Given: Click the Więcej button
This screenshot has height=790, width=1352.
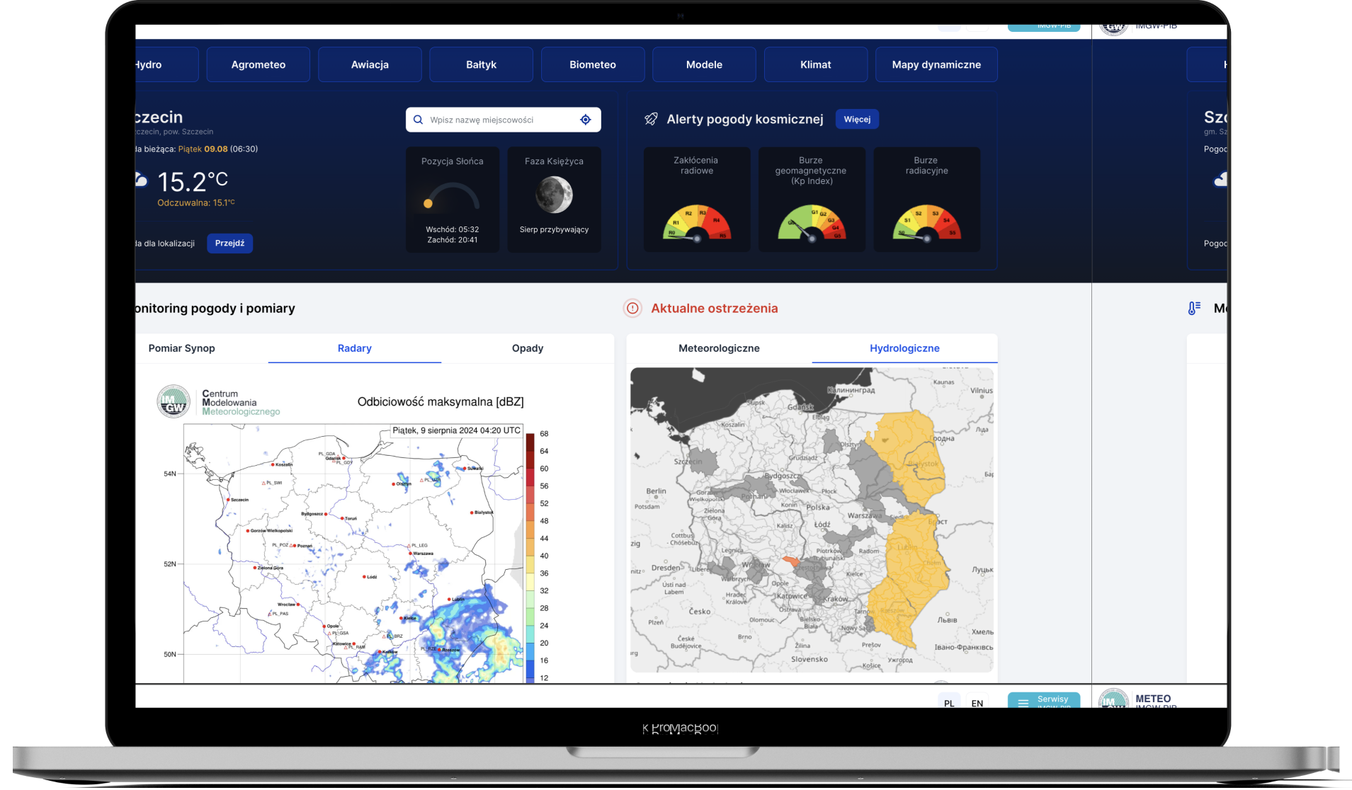Looking at the screenshot, I should click(857, 119).
